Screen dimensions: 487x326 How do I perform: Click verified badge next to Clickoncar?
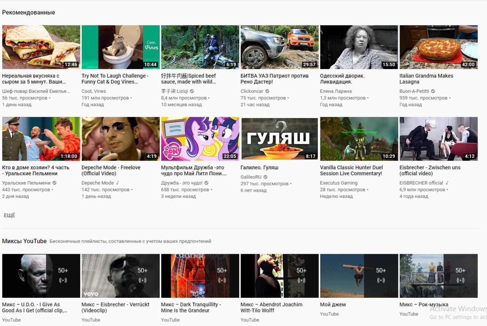click(267, 91)
